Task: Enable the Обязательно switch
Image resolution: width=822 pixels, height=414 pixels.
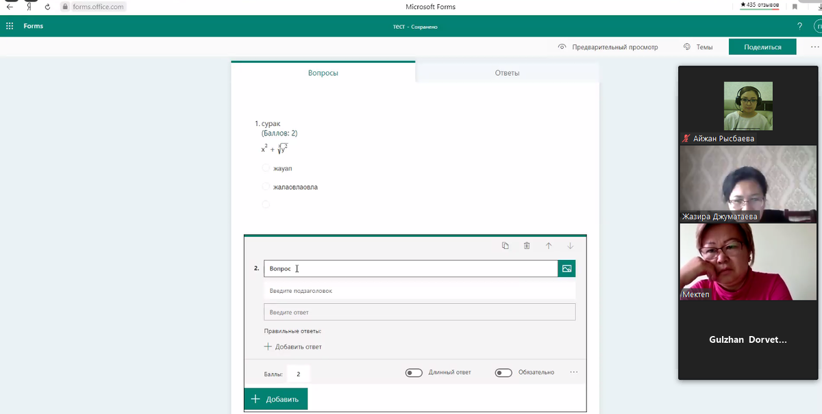Action: (x=503, y=373)
